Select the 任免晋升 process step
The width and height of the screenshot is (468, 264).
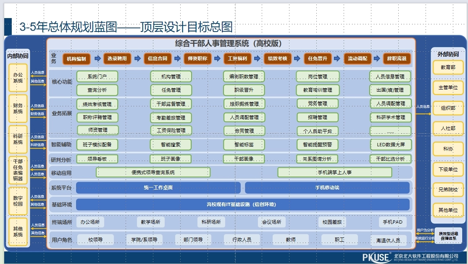tap(317, 58)
